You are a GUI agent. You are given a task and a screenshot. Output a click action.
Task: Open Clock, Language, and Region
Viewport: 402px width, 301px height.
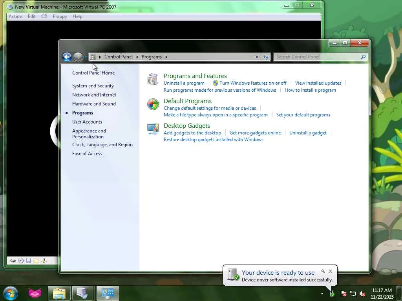click(102, 145)
